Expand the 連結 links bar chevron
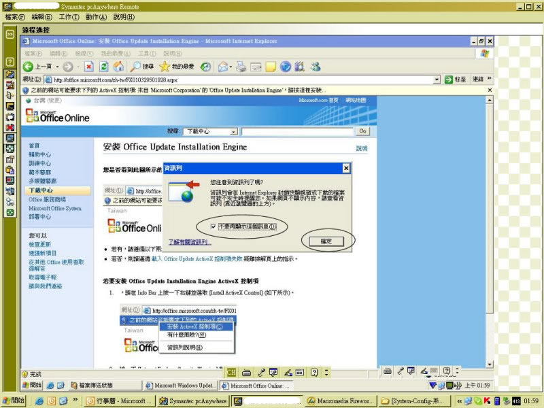 [489, 79]
